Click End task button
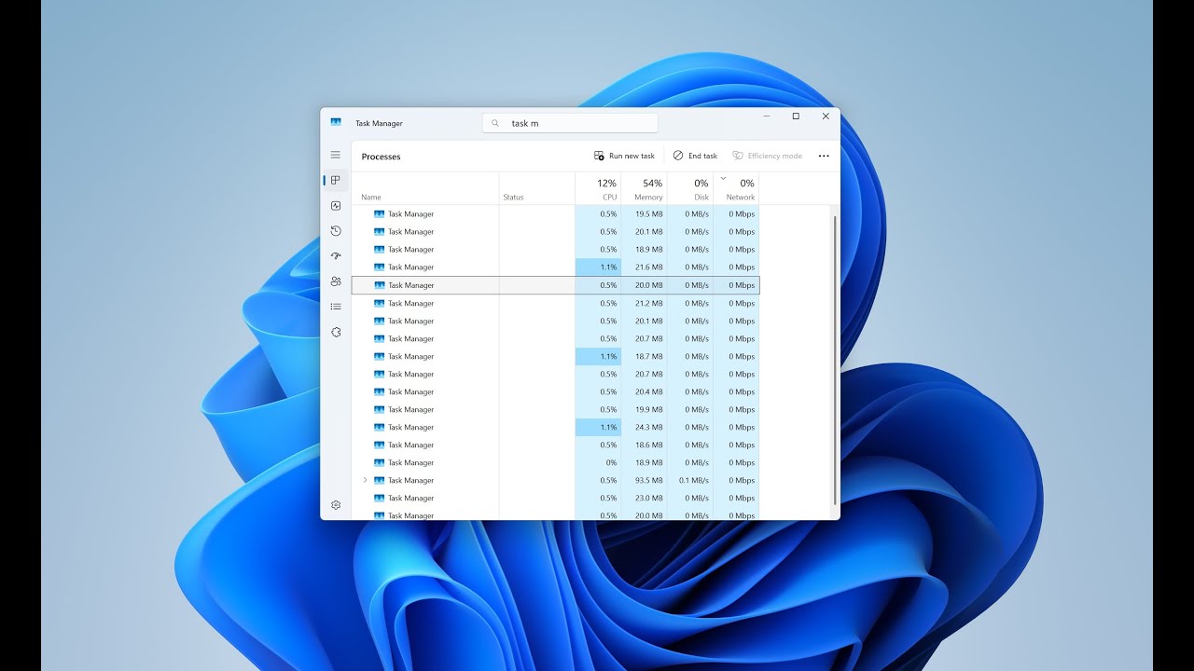 point(695,156)
